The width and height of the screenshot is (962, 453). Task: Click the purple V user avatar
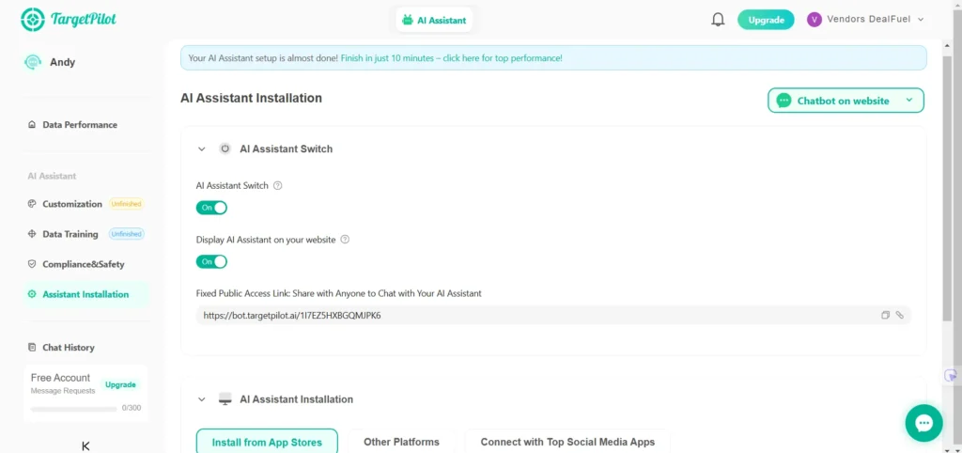click(x=815, y=20)
